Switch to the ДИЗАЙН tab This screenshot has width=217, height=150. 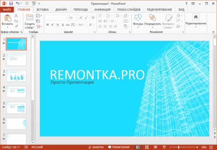(61, 9)
